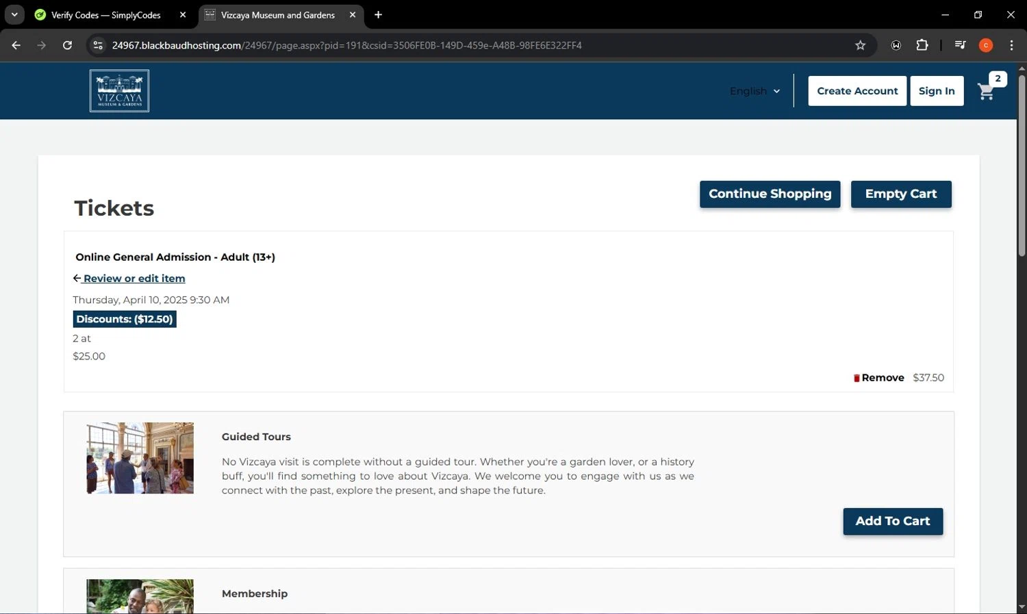
Task: Click the Create Account button
Action: 857,91
